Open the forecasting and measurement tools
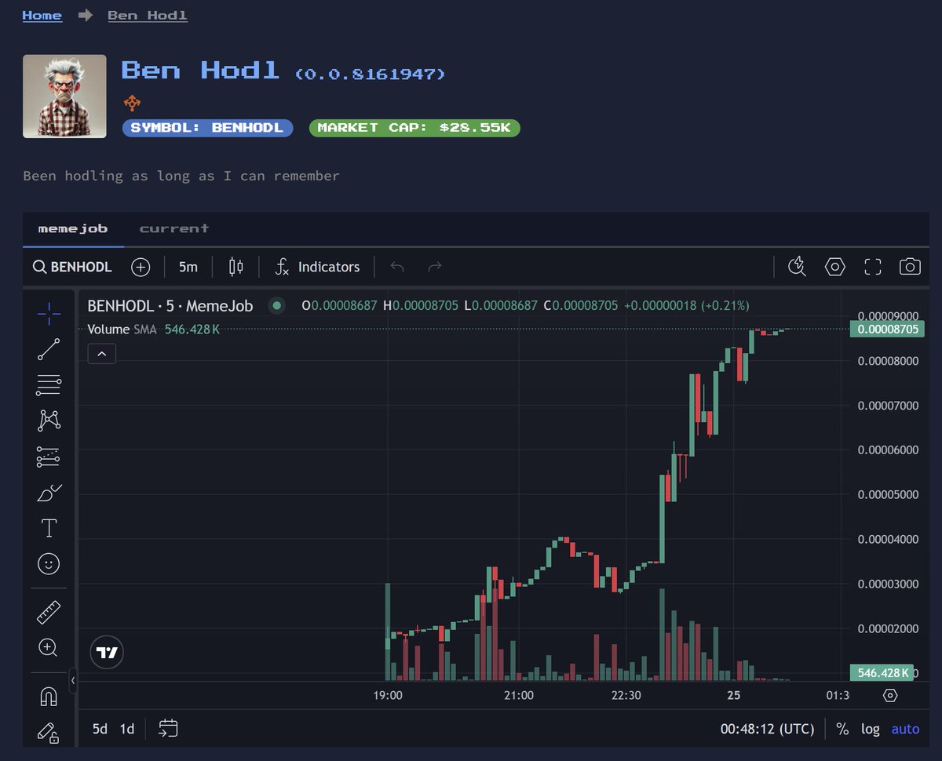942x761 pixels. coord(49,457)
